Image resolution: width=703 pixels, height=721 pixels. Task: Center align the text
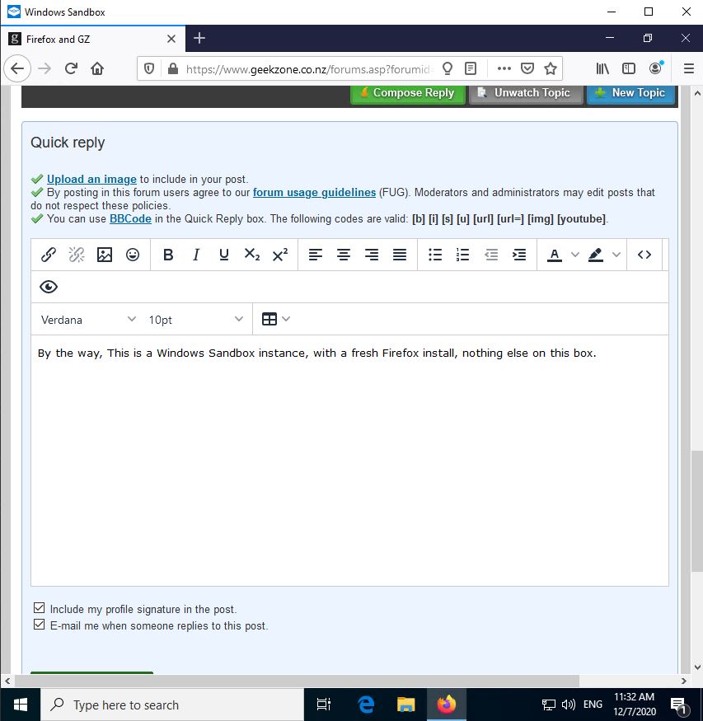344,255
